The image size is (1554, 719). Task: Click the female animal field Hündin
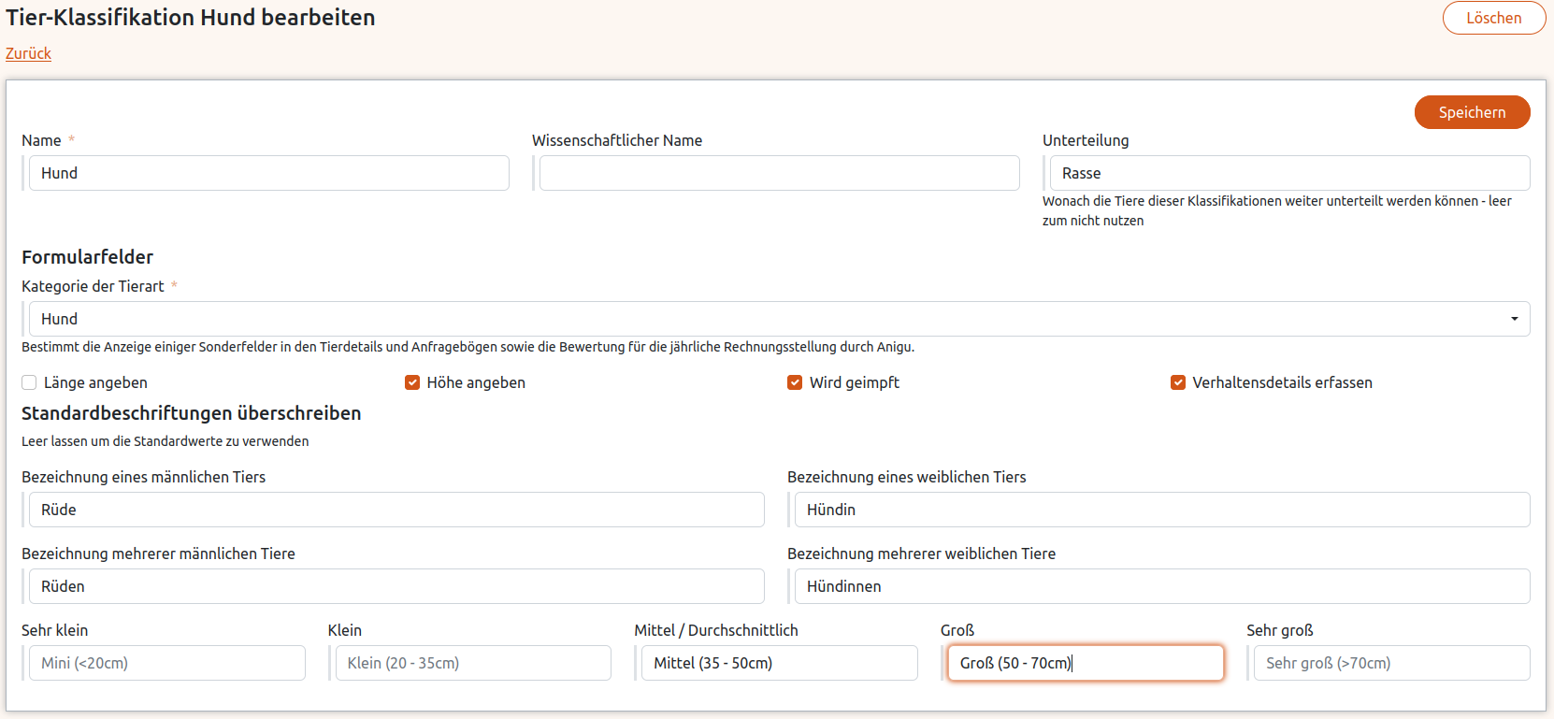coord(1161,510)
